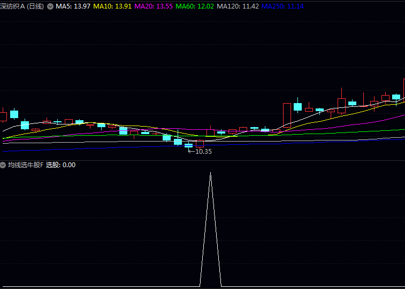Select the MA60: 12.02 green label
This screenshot has width=405, height=289.
(195, 6)
